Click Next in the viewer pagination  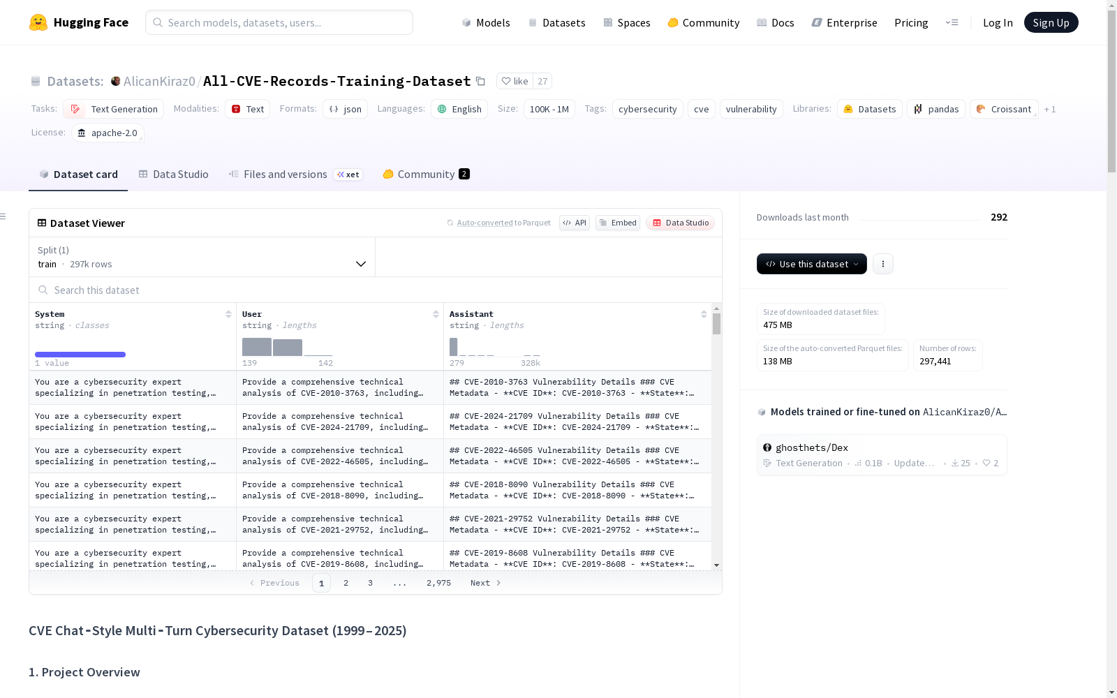(x=486, y=583)
